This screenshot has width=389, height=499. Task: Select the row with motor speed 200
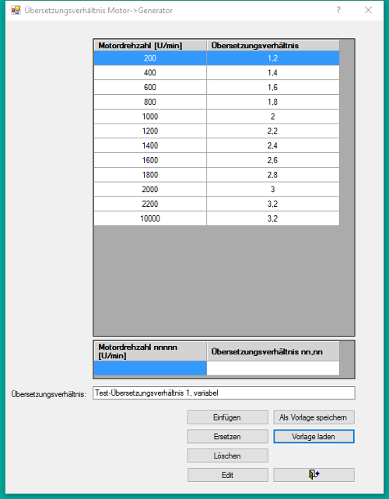[x=216, y=58]
